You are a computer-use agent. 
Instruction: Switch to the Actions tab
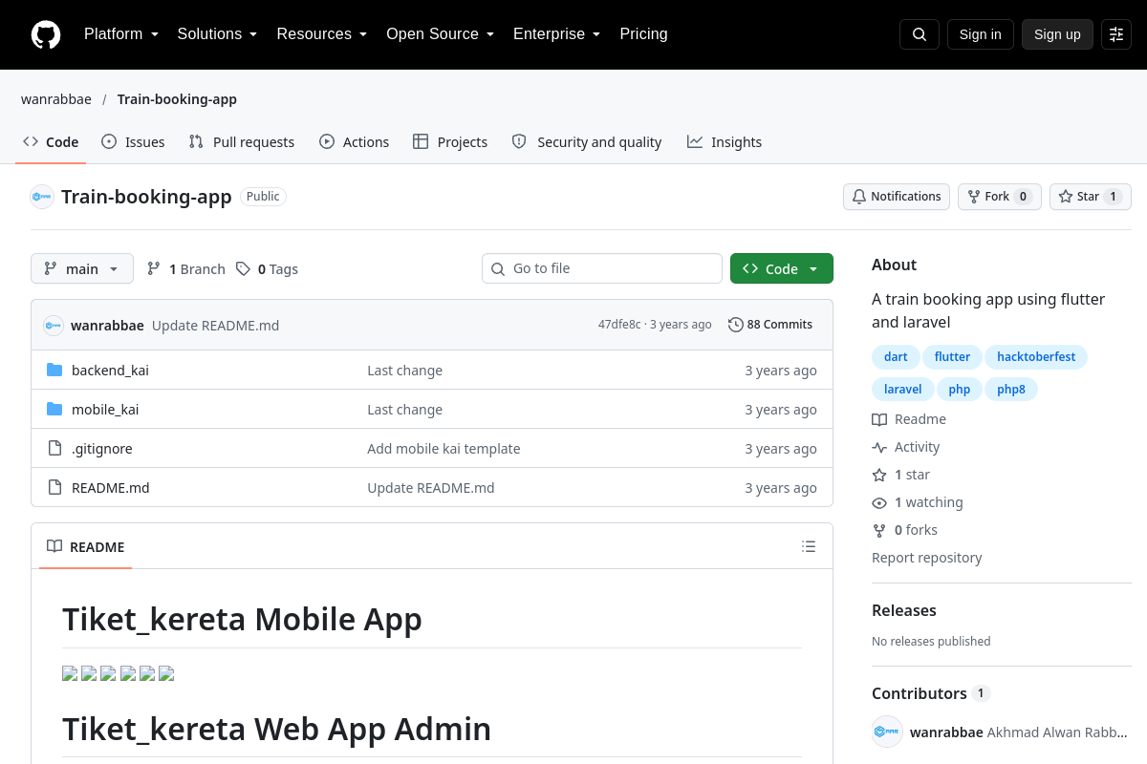pos(355,142)
